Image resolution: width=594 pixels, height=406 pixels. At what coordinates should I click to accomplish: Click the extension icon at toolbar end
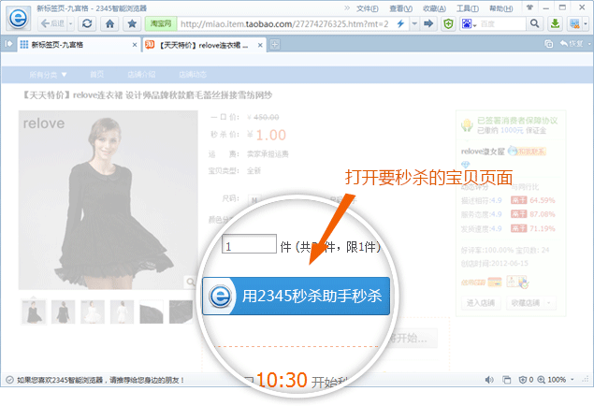tap(574, 24)
